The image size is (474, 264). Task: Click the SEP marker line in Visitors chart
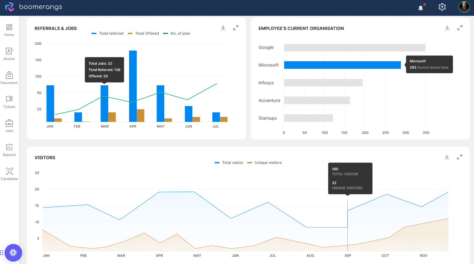pos(347,225)
